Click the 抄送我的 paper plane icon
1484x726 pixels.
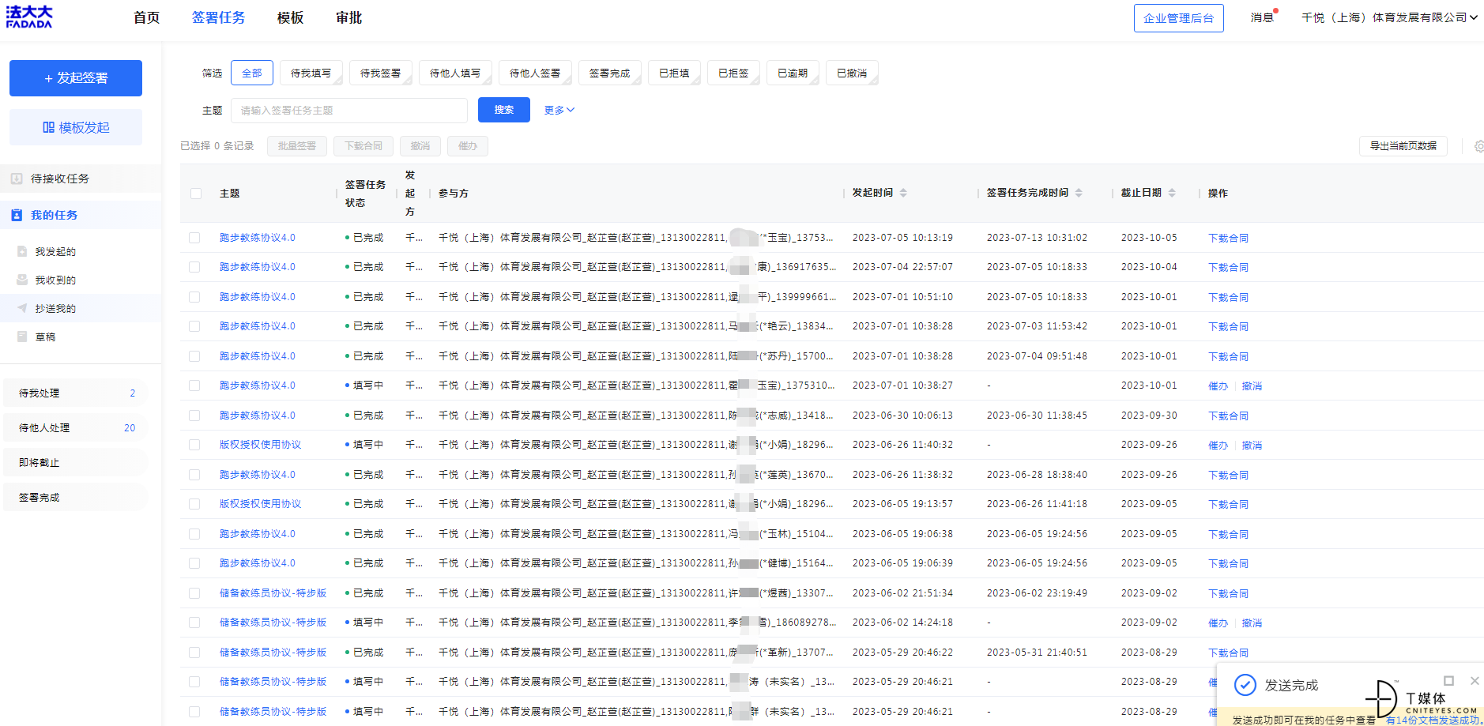point(22,308)
